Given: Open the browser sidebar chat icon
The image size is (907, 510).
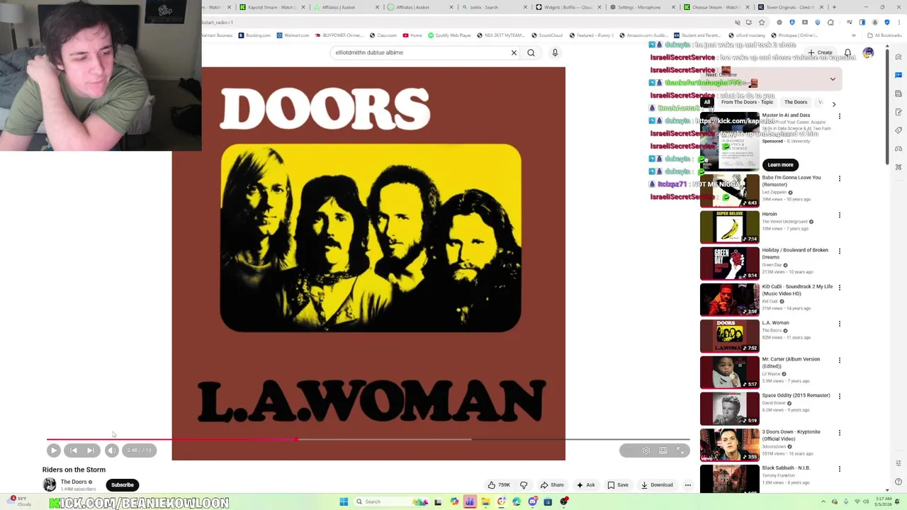Looking at the screenshot, I should click(898, 74).
